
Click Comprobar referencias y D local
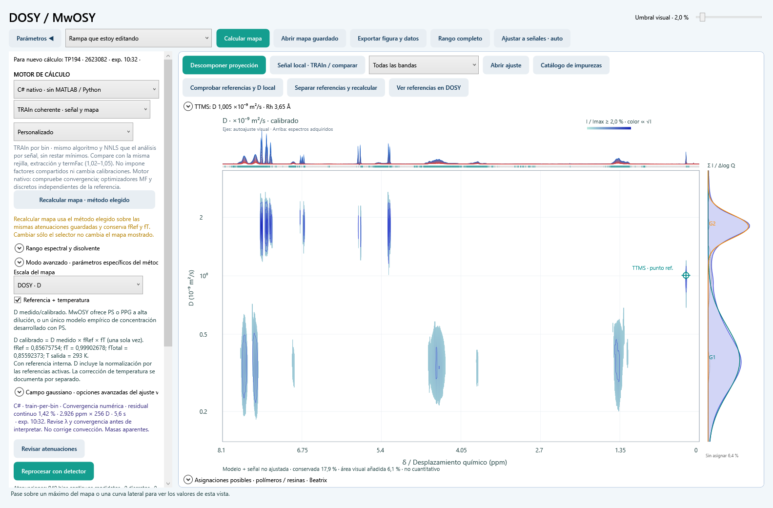(x=233, y=87)
